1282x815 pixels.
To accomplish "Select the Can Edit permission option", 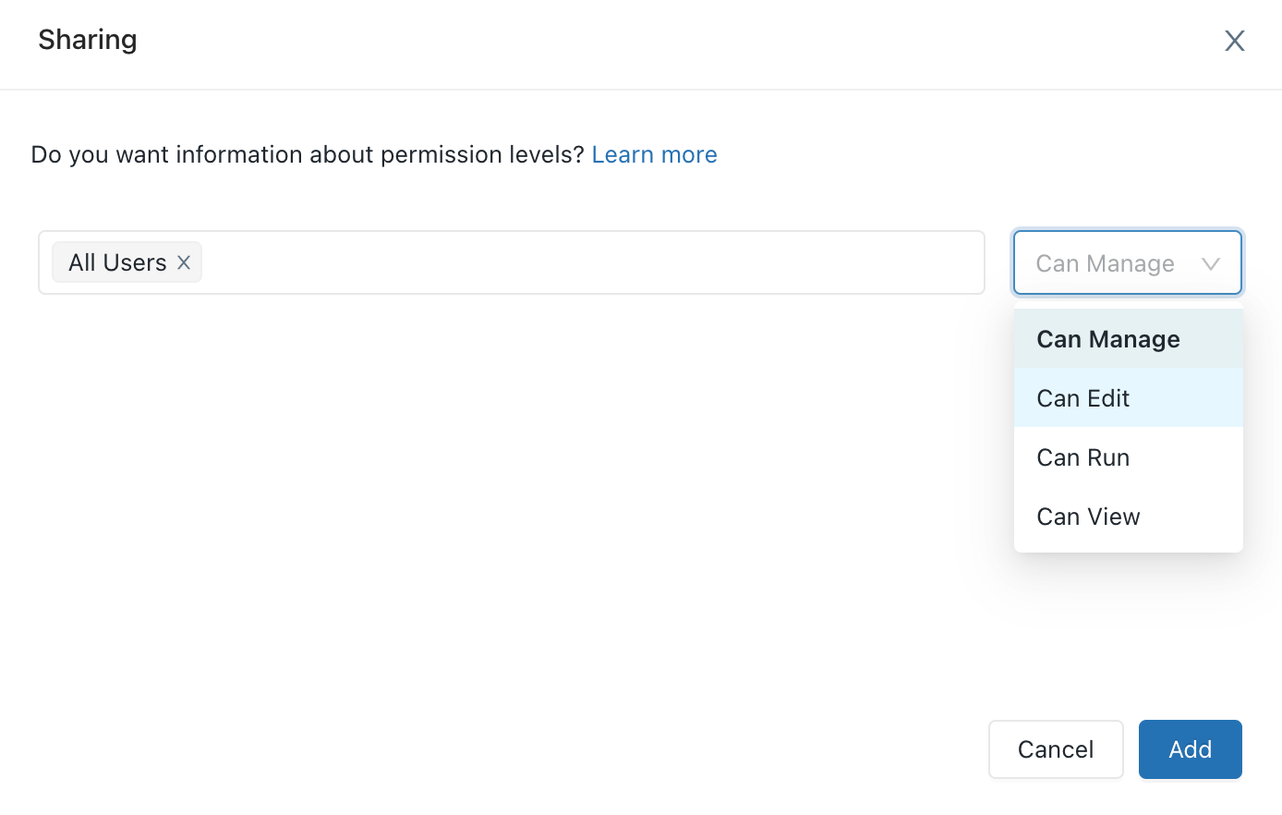I will (x=1083, y=398).
